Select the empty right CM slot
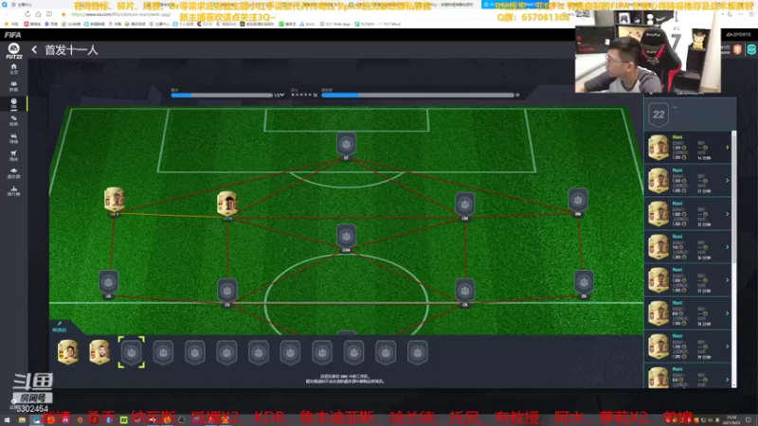The height and width of the screenshot is (426, 758). (x=465, y=204)
